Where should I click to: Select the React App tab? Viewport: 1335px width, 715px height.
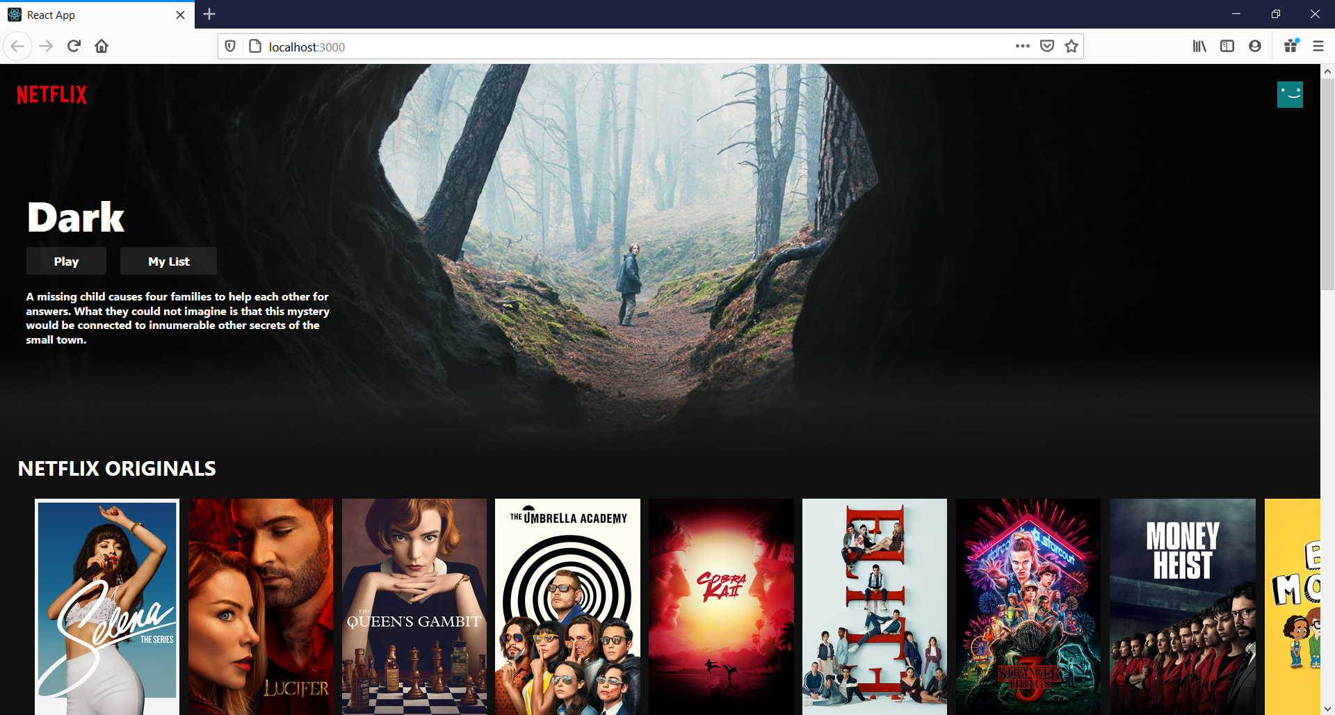[97, 15]
